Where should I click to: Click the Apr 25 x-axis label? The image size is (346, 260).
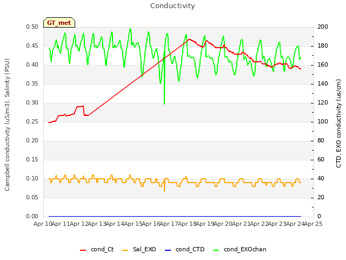313,224
